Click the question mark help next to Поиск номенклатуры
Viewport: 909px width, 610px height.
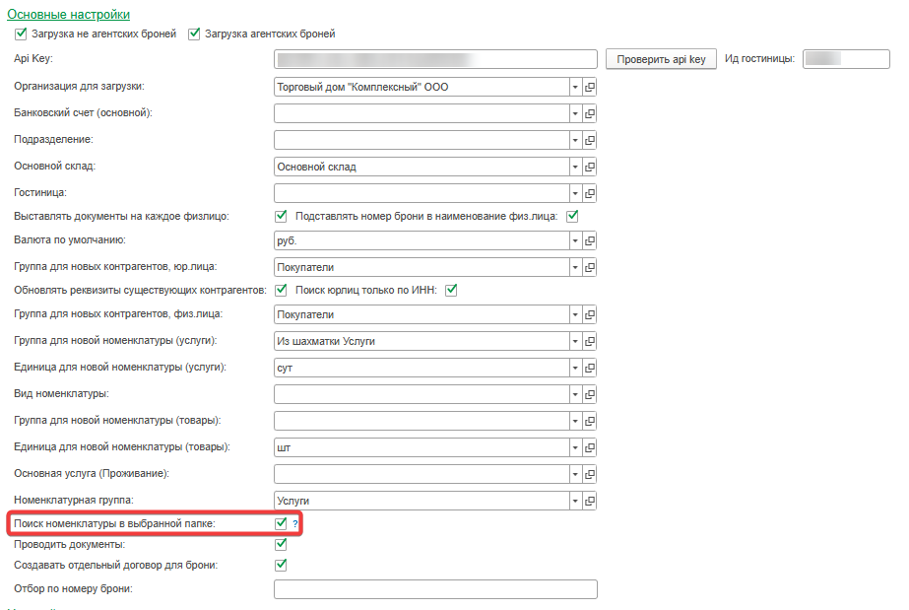click(294, 523)
